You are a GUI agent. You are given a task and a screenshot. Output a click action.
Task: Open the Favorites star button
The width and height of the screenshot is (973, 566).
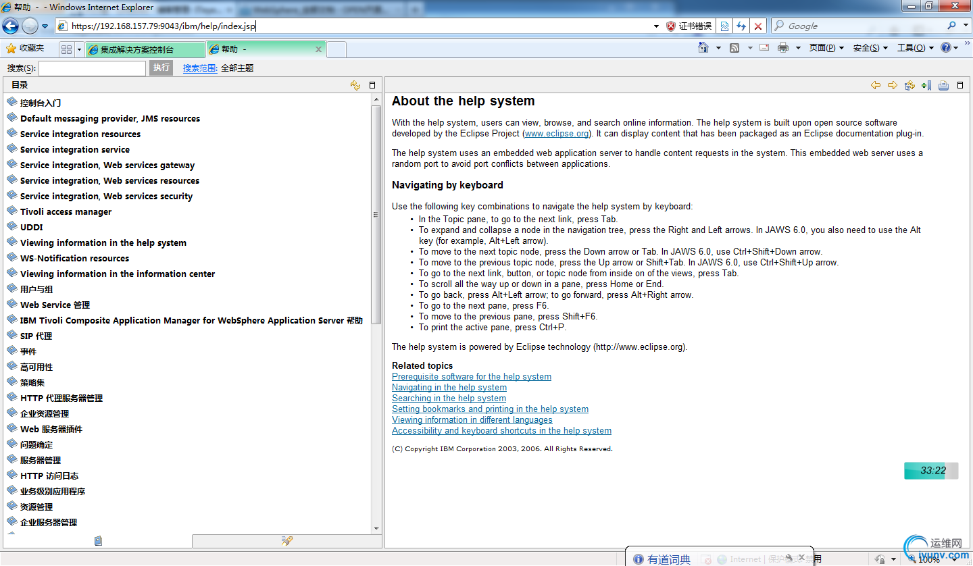click(x=25, y=49)
